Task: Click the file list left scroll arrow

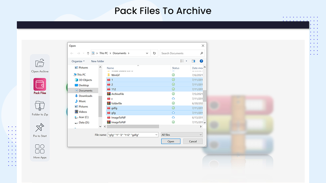Action: (x=105, y=126)
